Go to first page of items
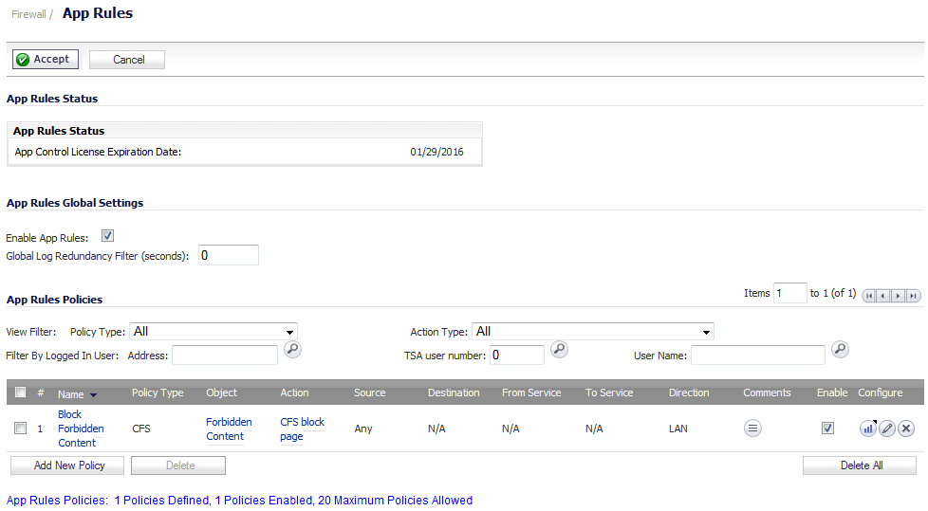This screenshot has width=928, height=511. click(869, 296)
